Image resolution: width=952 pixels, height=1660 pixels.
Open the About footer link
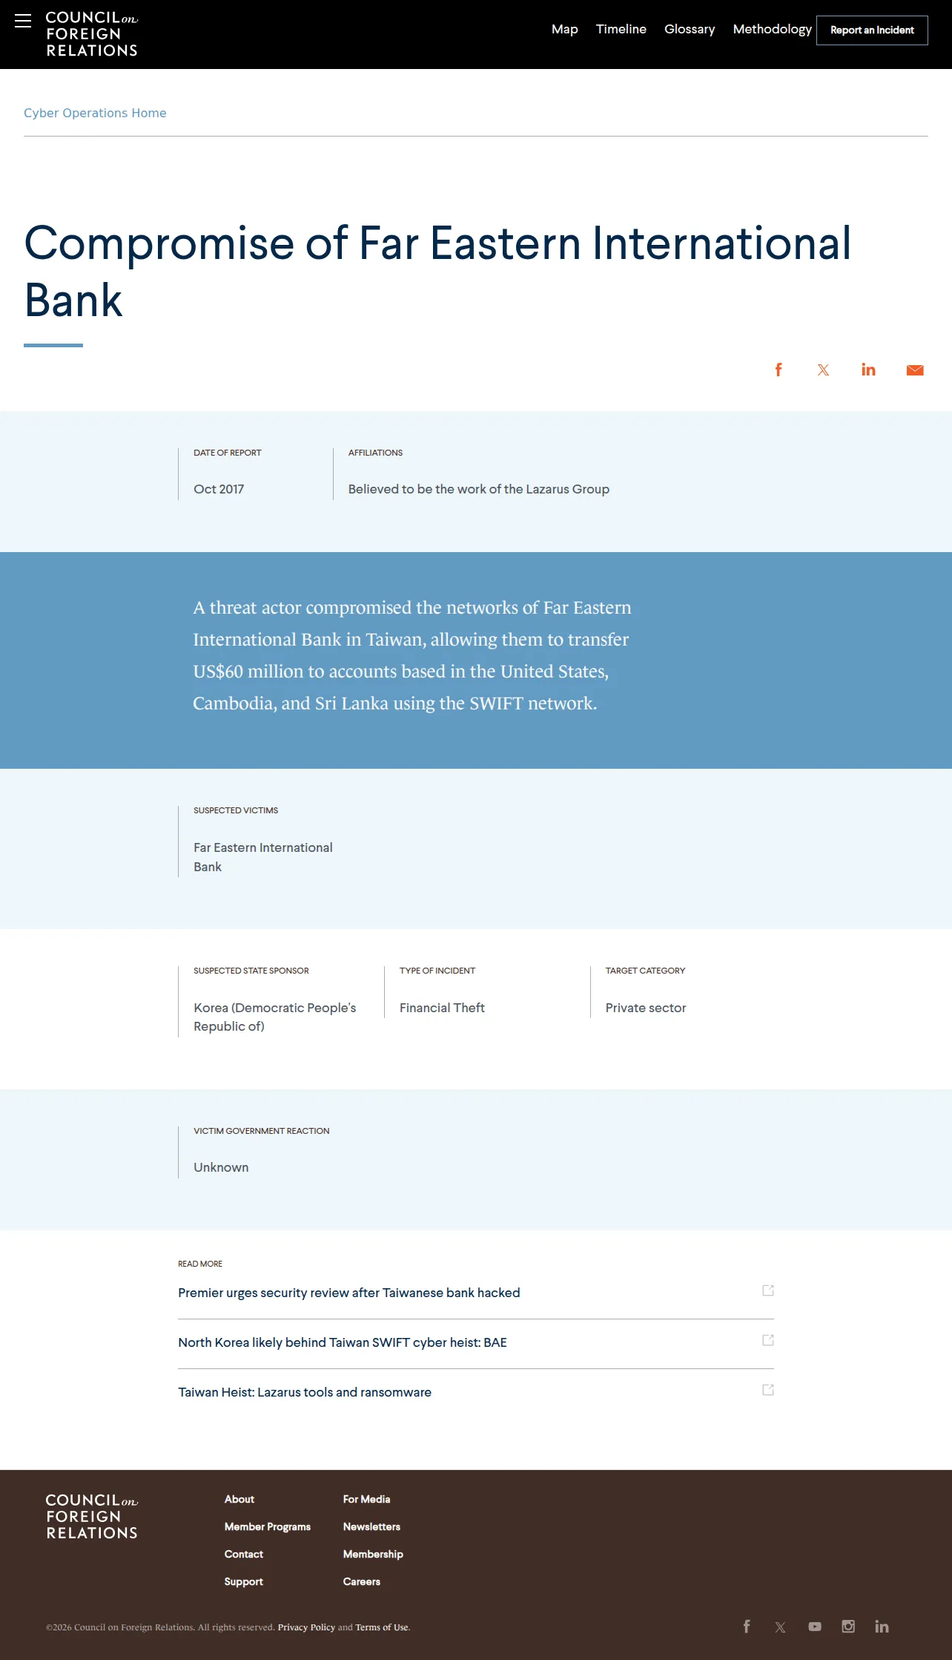pos(239,1499)
